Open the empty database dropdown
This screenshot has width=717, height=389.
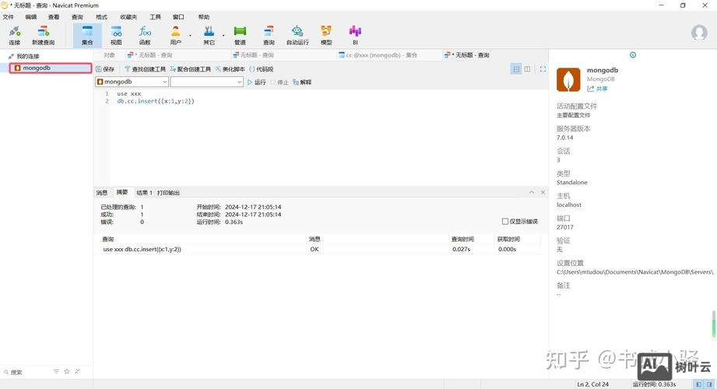pos(206,82)
